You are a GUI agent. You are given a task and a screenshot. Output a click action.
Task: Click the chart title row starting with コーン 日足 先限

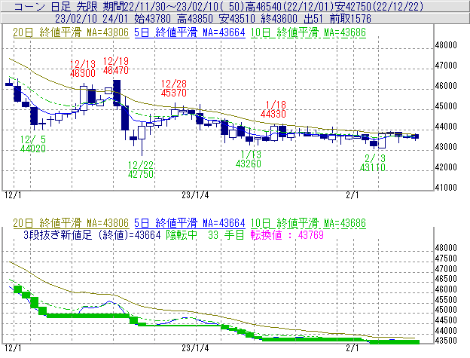tap(235, 6)
